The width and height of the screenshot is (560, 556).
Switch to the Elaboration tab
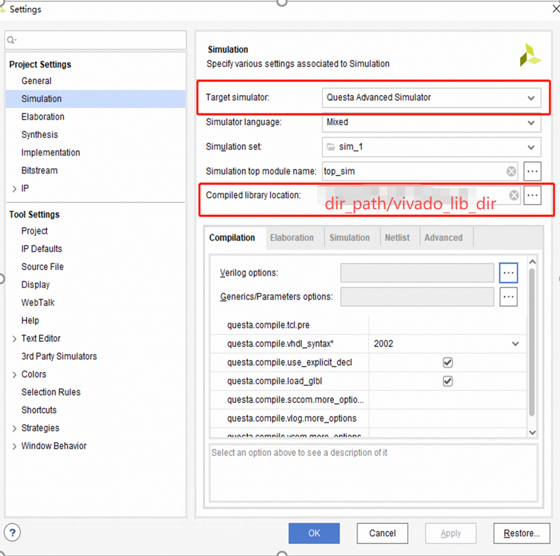pos(292,238)
